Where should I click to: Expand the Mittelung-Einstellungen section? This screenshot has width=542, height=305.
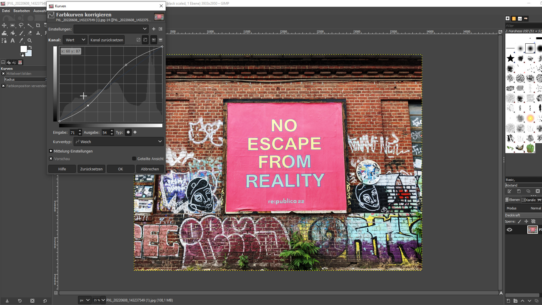point(50,151)
